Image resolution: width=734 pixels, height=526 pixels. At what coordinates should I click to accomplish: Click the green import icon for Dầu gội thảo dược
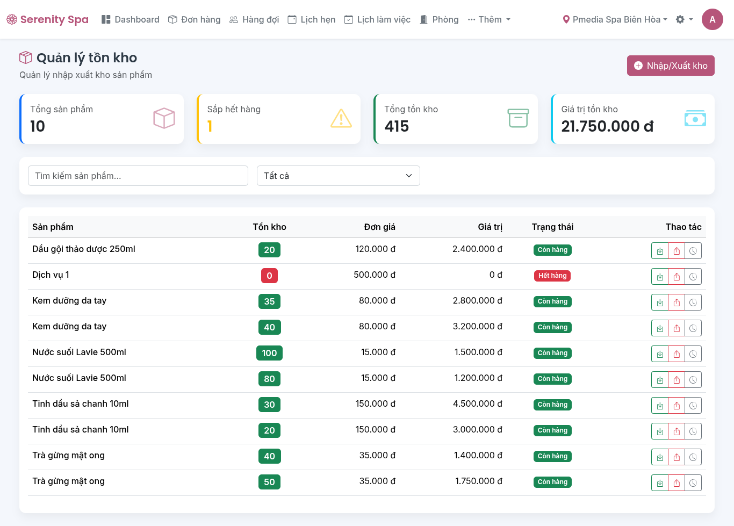coord(660,251)
